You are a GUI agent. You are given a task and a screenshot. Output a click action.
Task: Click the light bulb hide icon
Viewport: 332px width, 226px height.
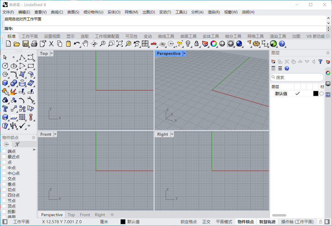(188, 44)
